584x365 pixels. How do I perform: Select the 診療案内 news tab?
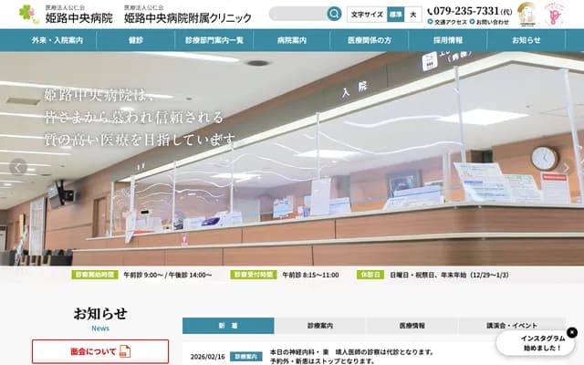[320, 326]
